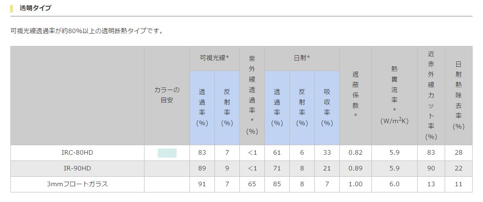This screenshot has width=483, height=202.
Task: Click the 日射熱除去率 column header
Action: click(458, 95)
